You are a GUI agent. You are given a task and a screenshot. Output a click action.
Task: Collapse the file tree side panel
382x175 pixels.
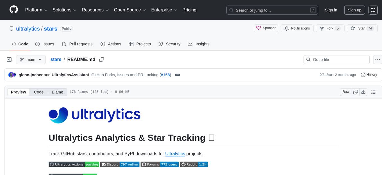(x=9, y=60)
